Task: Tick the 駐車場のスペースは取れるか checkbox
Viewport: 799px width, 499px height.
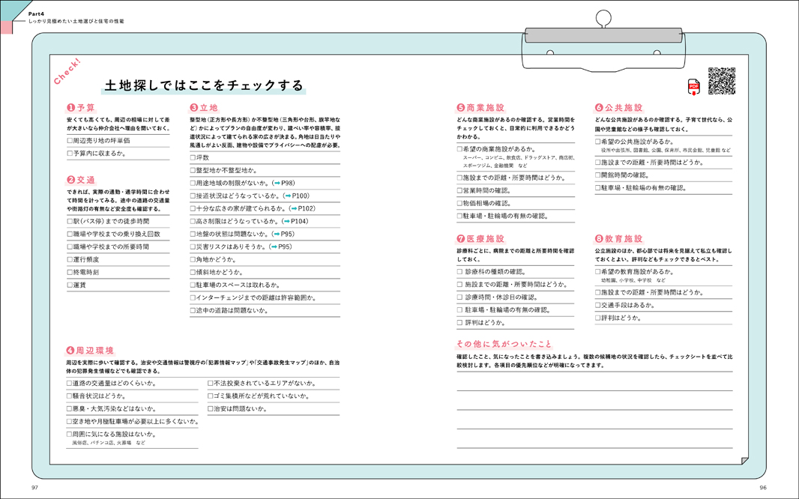Action: tap(193, 285)
